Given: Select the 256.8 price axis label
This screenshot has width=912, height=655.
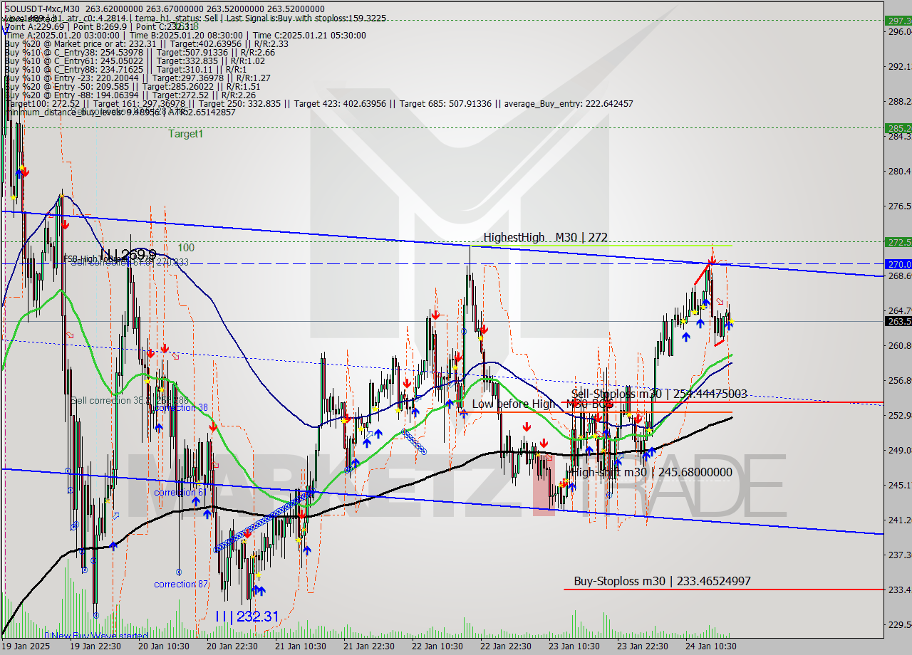Looking at the screenshot, I should pyautogui.click(x=899, y=380).
